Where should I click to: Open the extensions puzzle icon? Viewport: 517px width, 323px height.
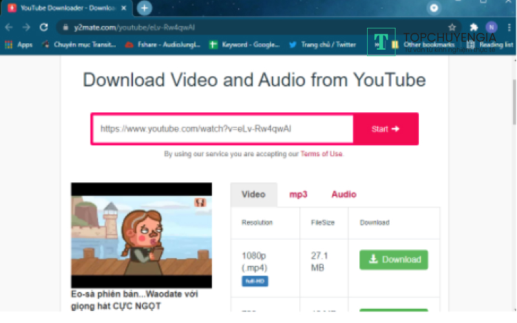(x=474, y=27)
